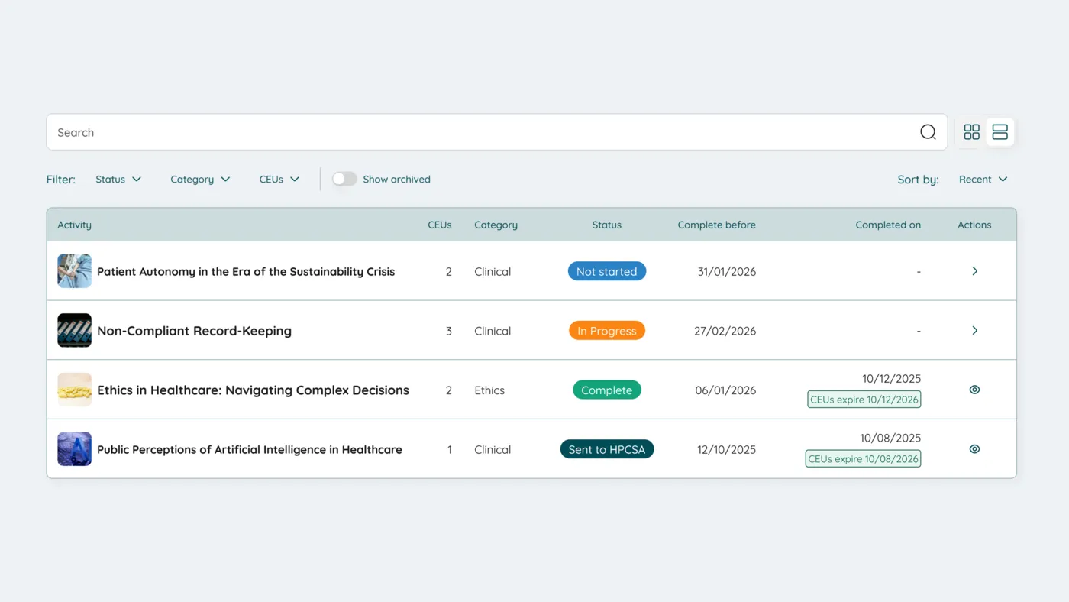Image resolution: width=1069 pixels, height=602 pixels.
Task: Click Patient Autonomy activity thumbnail
Action: [74, 271]
